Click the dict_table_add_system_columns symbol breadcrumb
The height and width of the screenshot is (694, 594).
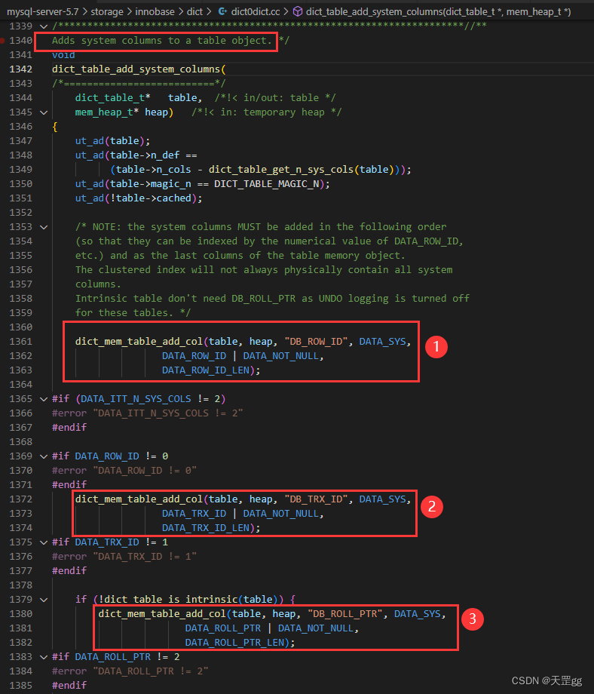(x=438, y=11)
